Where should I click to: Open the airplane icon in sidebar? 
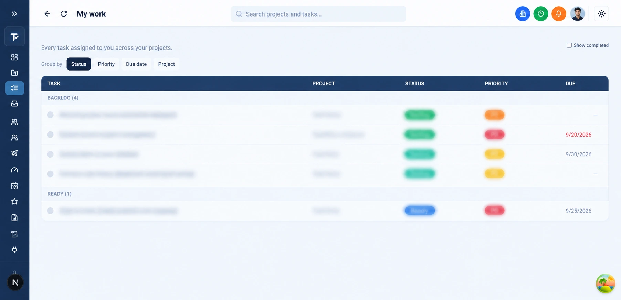coord(14,153)
